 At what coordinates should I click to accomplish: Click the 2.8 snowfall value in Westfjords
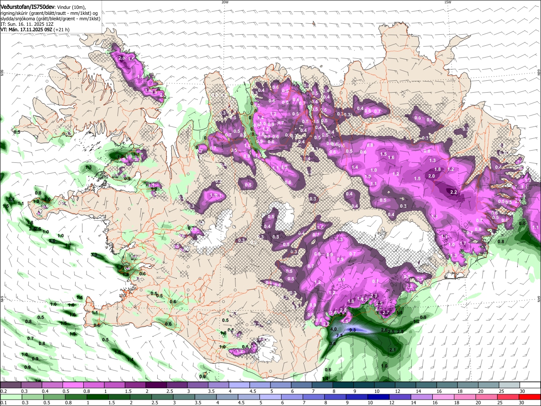[x=123, y=58]
